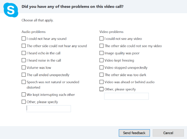Check 'The call ended unexpectedly'

[24, 75]
